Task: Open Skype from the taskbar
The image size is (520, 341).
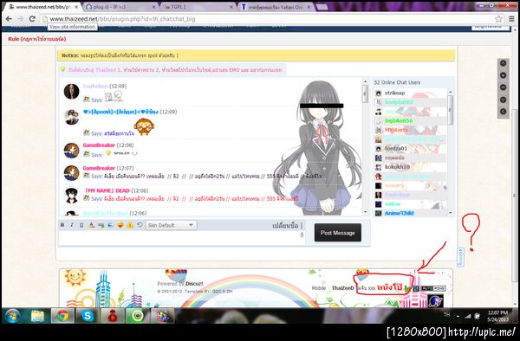Action: [x=88, y=316]
